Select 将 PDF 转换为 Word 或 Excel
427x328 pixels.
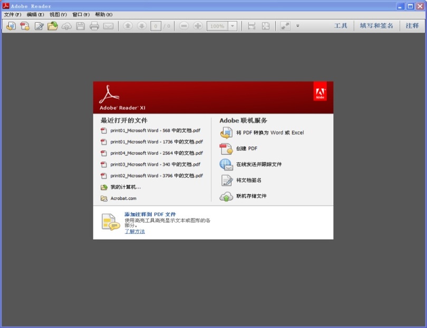270,133
